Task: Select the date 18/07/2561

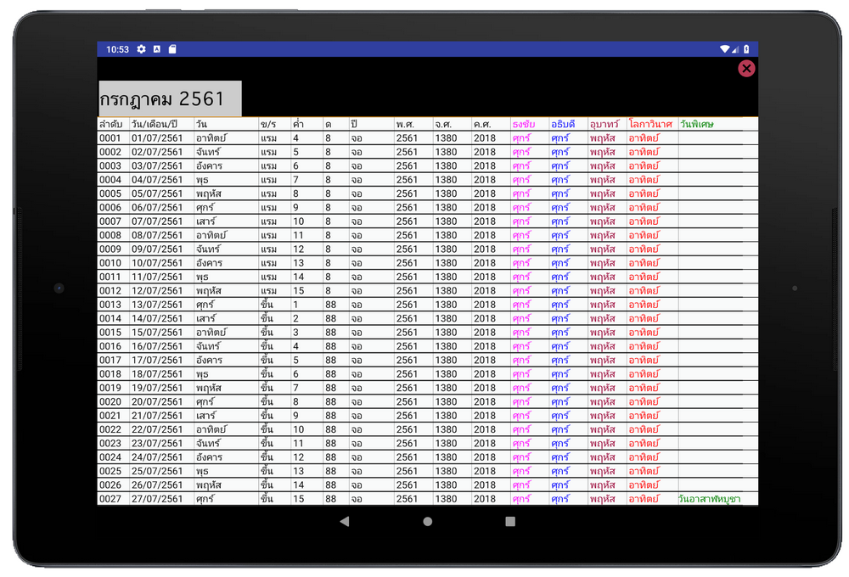Action: point(157,374)
